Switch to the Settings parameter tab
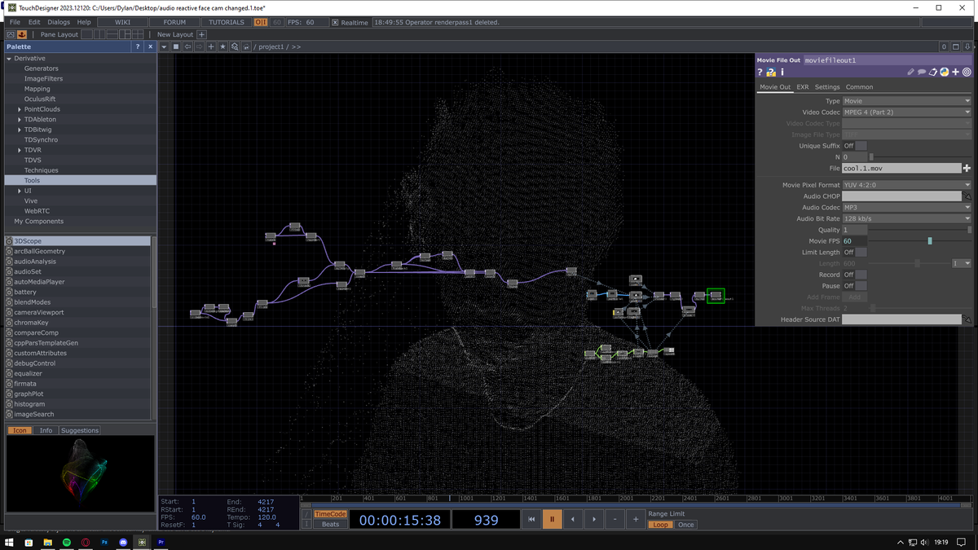 tap(826, 87)
